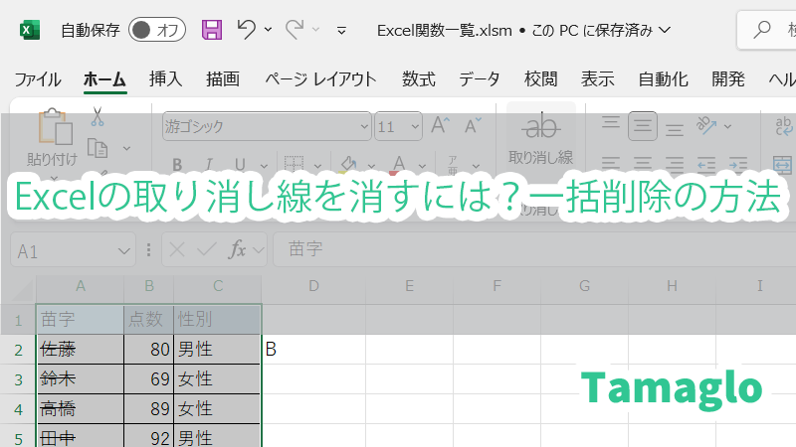Open the font size dropdown showing 11
The height and width of the screenshot is (447, 796).
[416, 126]
